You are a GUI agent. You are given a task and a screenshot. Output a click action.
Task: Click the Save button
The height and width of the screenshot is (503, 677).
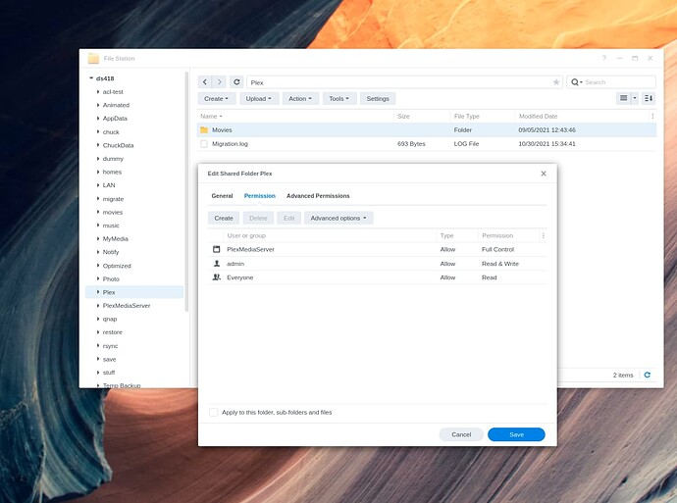516,434
